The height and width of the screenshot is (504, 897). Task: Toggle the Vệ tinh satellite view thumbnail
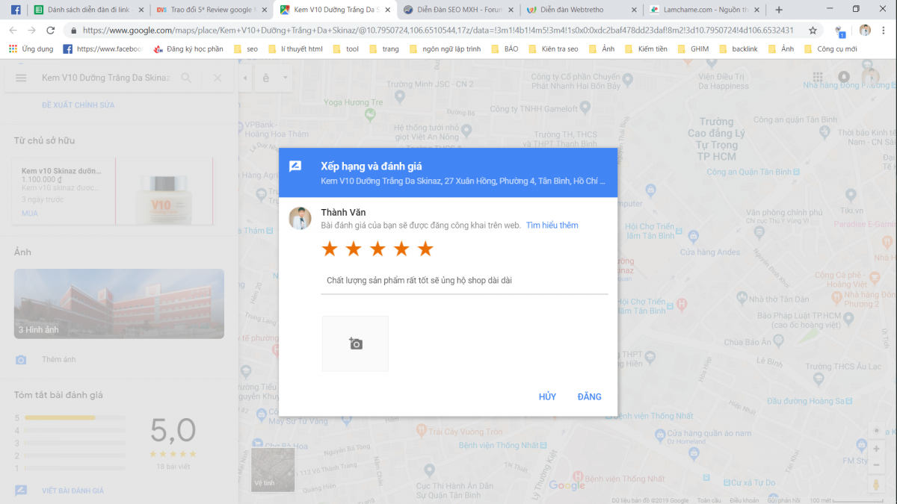[273, 470]
